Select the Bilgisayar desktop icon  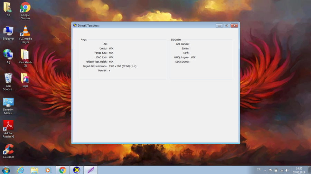8,33
